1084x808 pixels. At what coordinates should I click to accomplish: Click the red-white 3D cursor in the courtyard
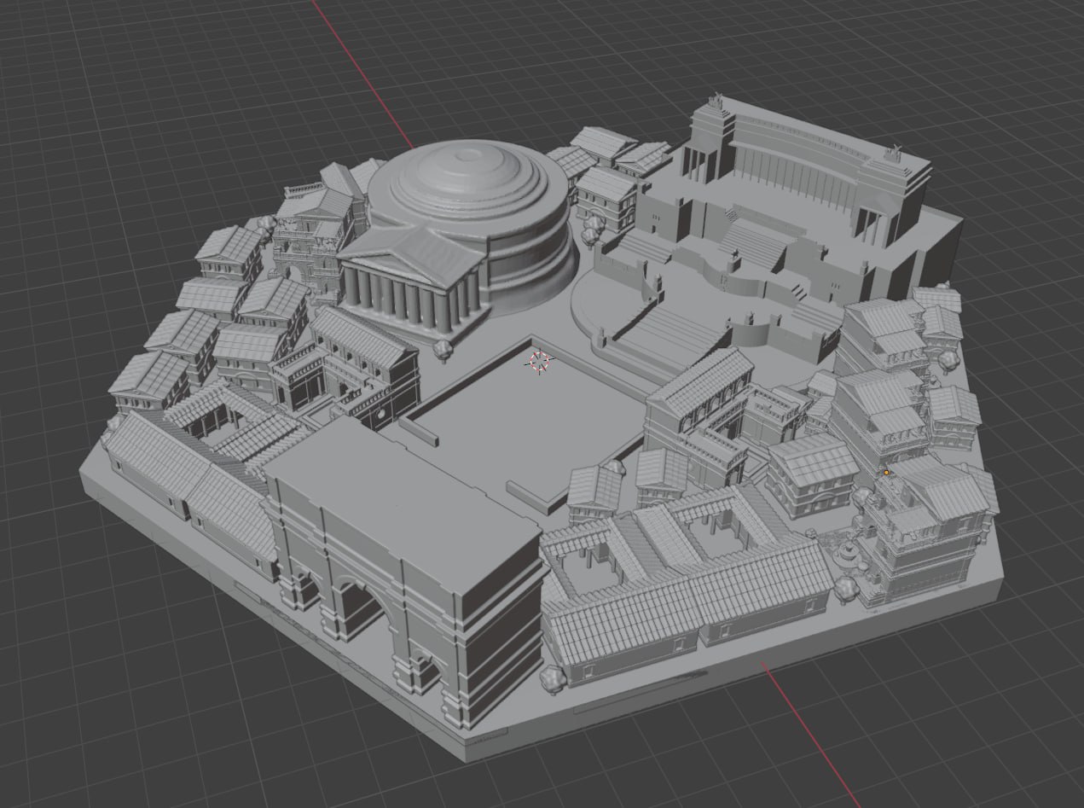coord(539,362)
